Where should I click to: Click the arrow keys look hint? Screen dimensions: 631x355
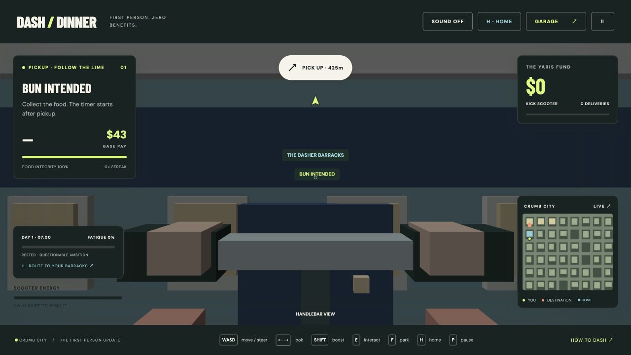coord(283,340)
